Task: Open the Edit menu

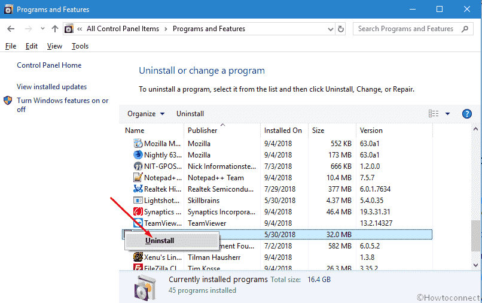Action: [31, 46]
